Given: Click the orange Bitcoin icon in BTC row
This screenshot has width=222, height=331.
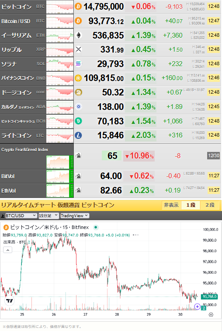Looking at the screenshot, I should (x=78, y=7).
